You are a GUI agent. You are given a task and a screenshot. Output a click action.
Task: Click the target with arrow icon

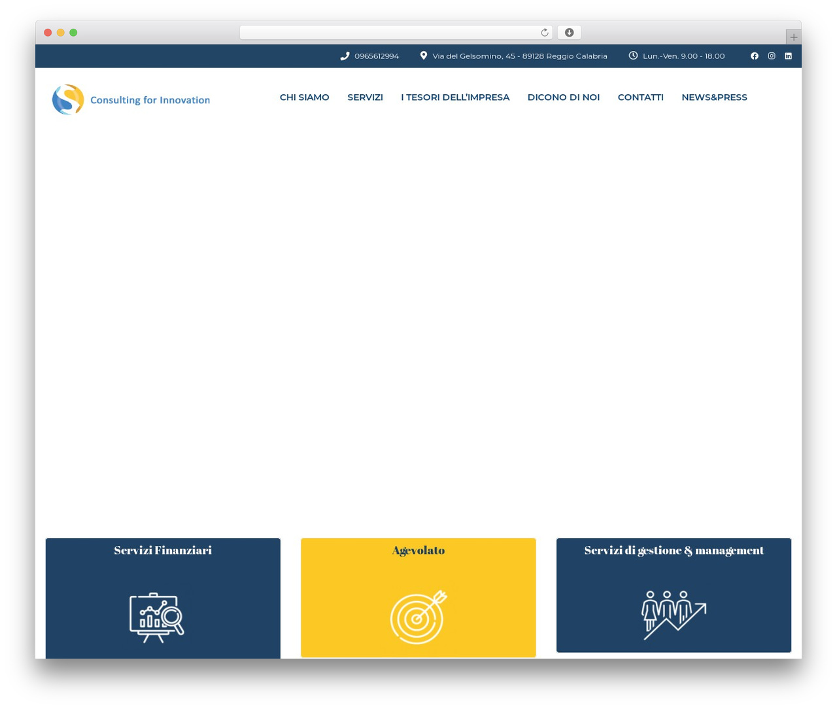pyautogui.click(x=418, y=617)
